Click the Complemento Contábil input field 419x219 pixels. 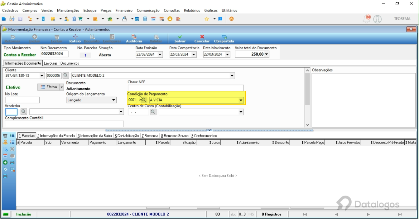65,124
